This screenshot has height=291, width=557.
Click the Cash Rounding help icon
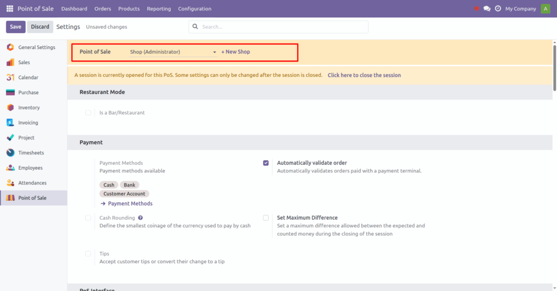[x=140, y=218]
